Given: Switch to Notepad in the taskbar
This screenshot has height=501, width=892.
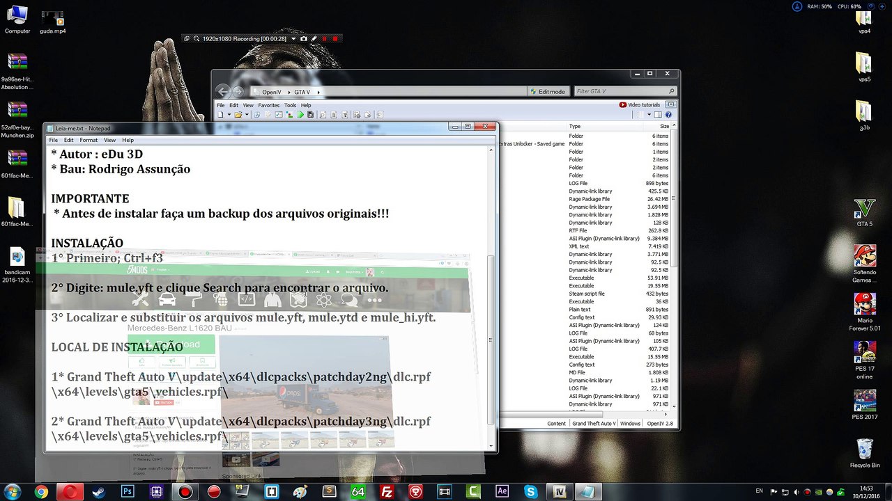Looking at the screenshot, I should click(x=588, y=491).
